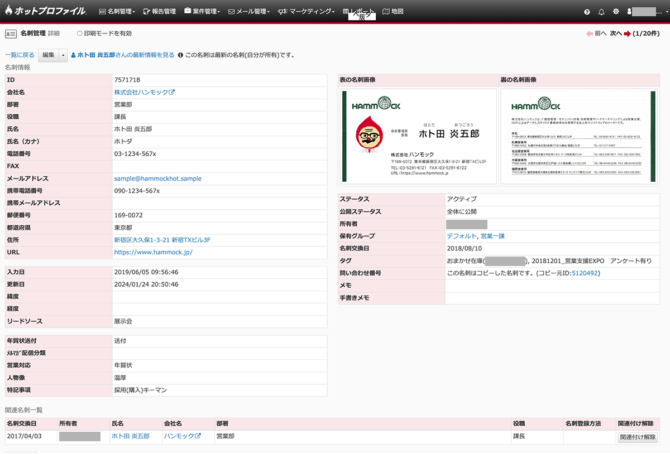The image size is (670, 454).
Task: Click the 一覧に戻る link
Action: 20,55
